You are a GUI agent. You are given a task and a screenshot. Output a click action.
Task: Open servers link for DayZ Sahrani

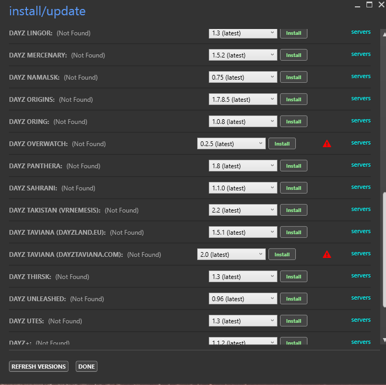361,187
